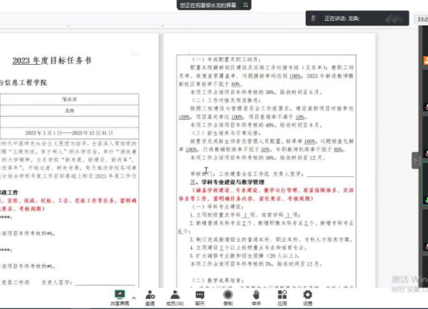Start recording with the 录制 button
The width and height of the screenshot is (428, 309).
228,298
